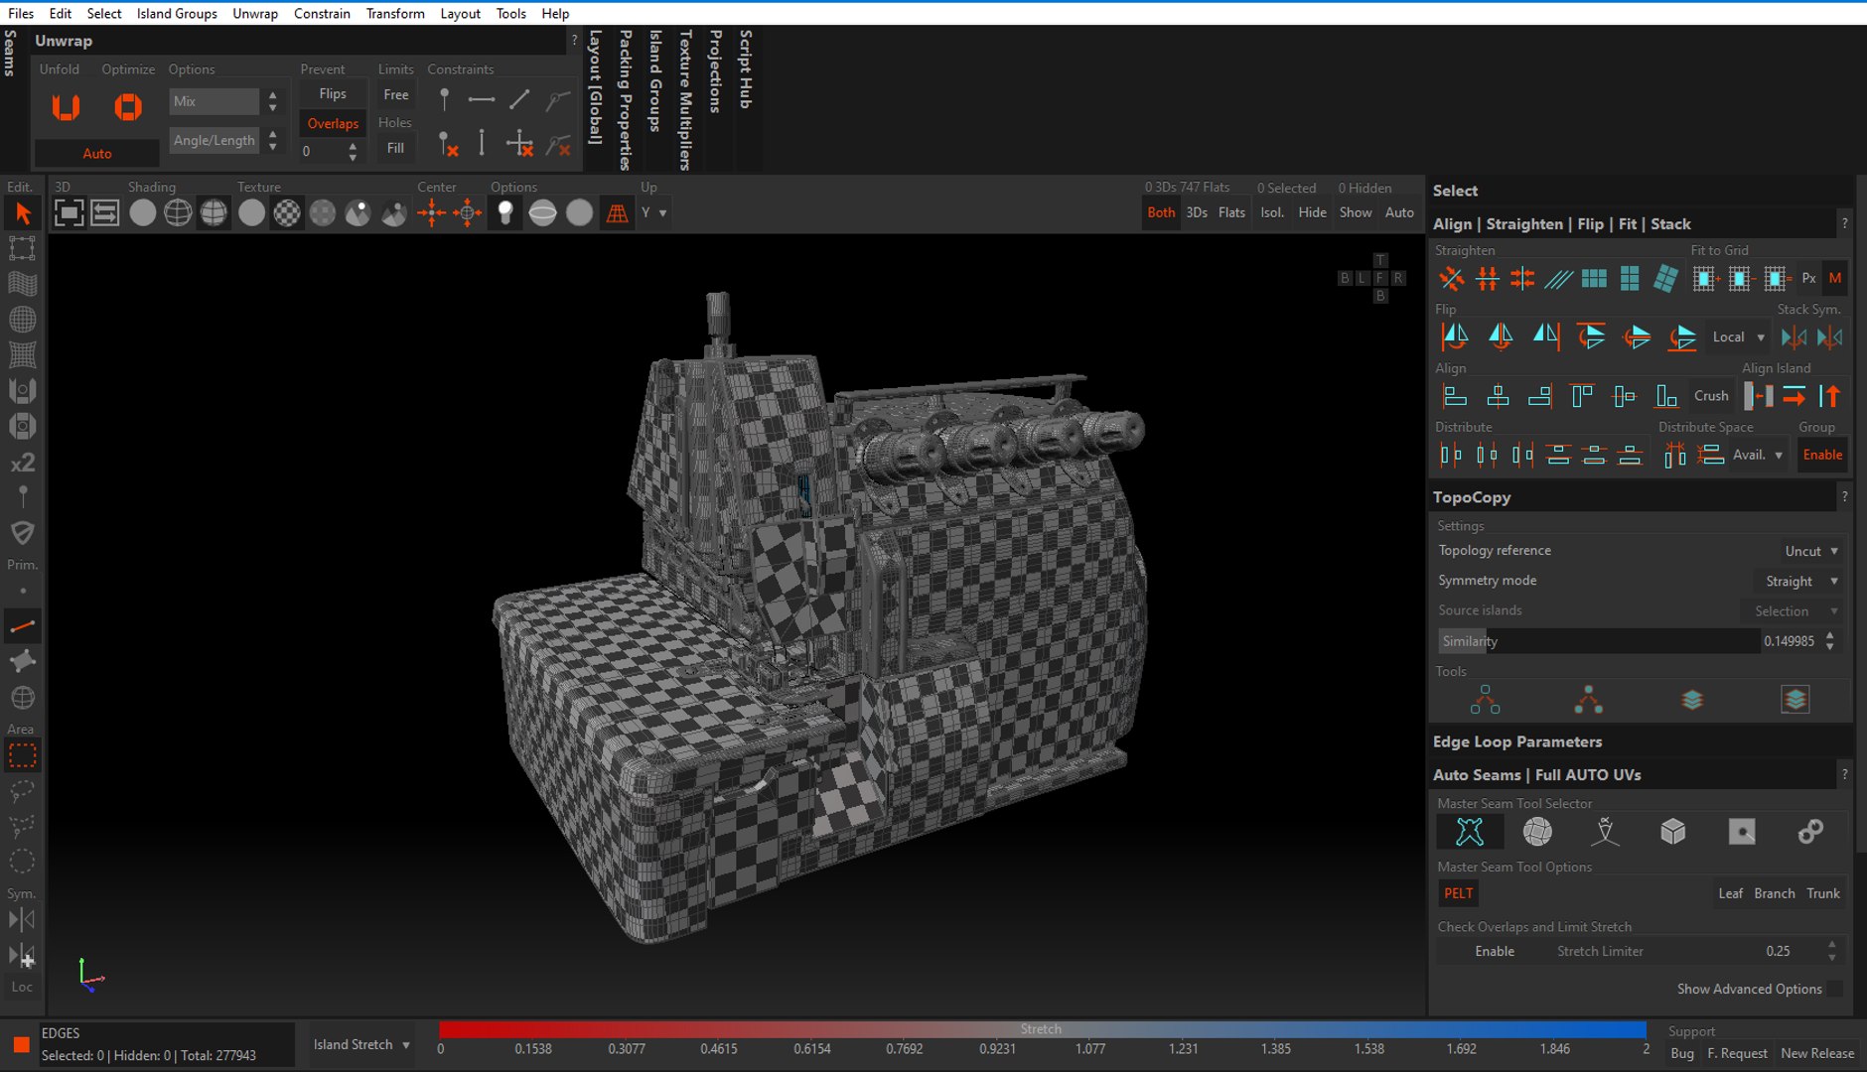1867x1072 pixels.
Task: Click New Release link
Action: (1817, 1053)
